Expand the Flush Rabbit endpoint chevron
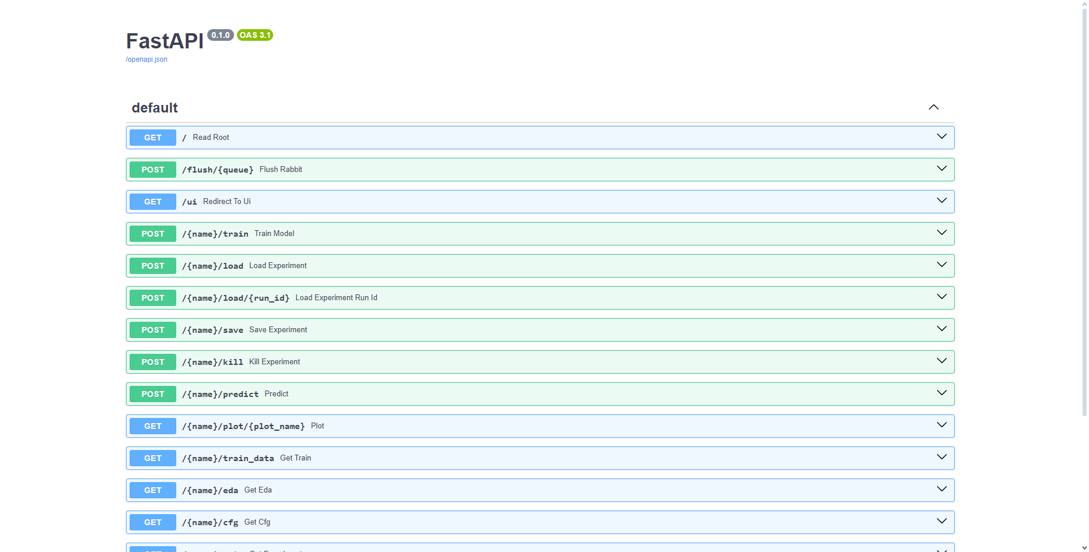1089x552 pixels. [x=941, y=168]
